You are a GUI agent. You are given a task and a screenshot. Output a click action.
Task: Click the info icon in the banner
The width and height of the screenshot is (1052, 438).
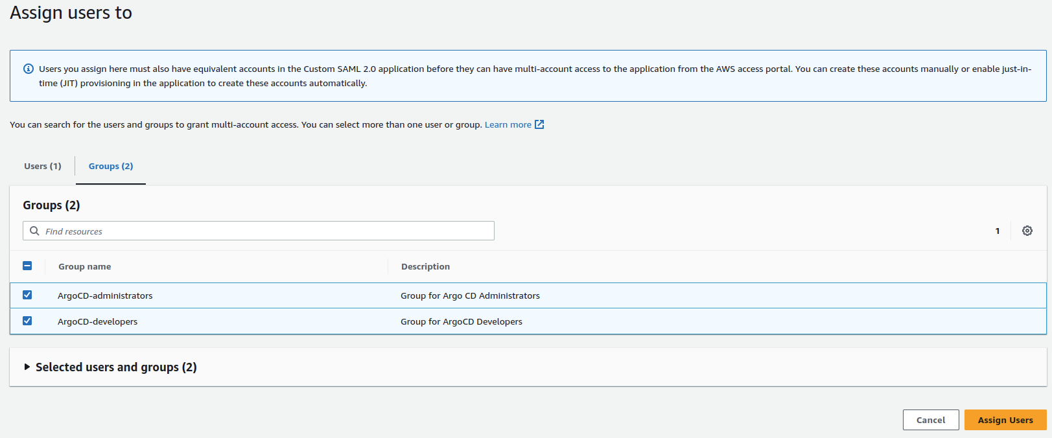click(x=29, y=69)
